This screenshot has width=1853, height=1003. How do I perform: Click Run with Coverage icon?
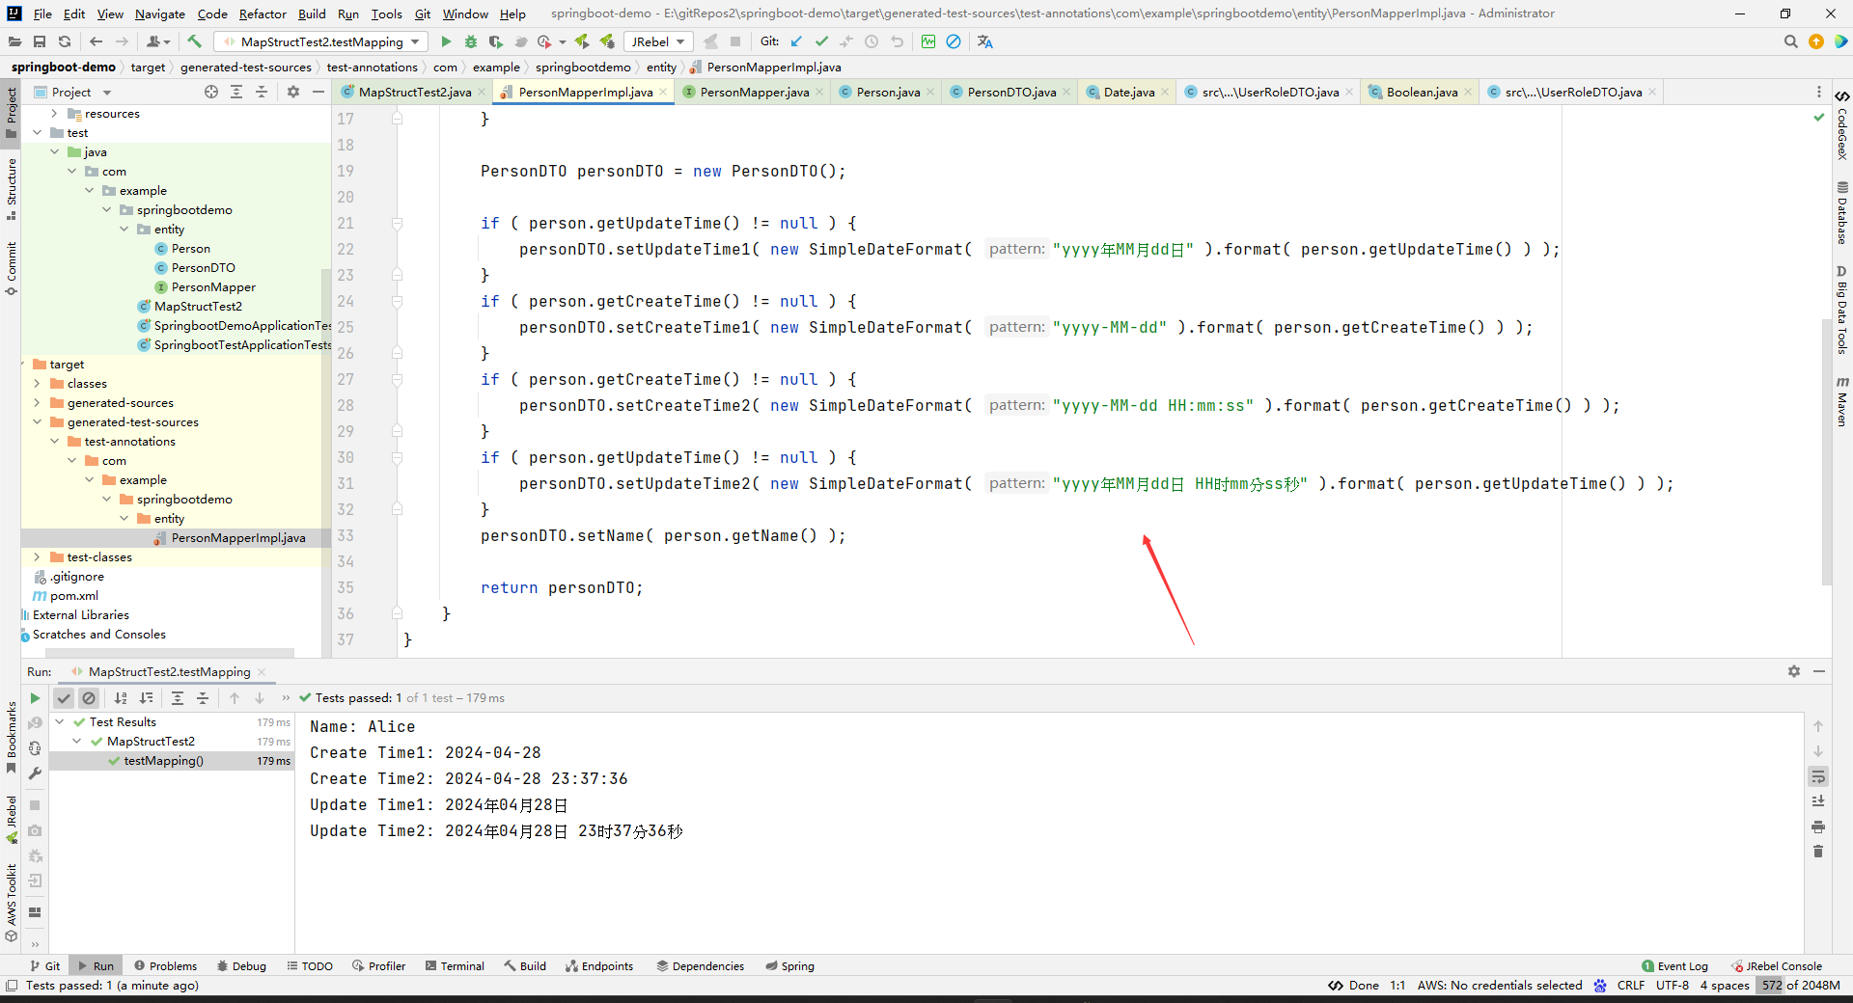pos(496,41)
